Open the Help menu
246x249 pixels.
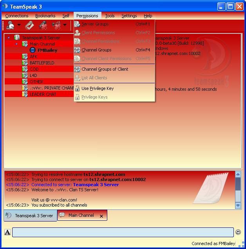pyautogui.click(x=148, y=16)
